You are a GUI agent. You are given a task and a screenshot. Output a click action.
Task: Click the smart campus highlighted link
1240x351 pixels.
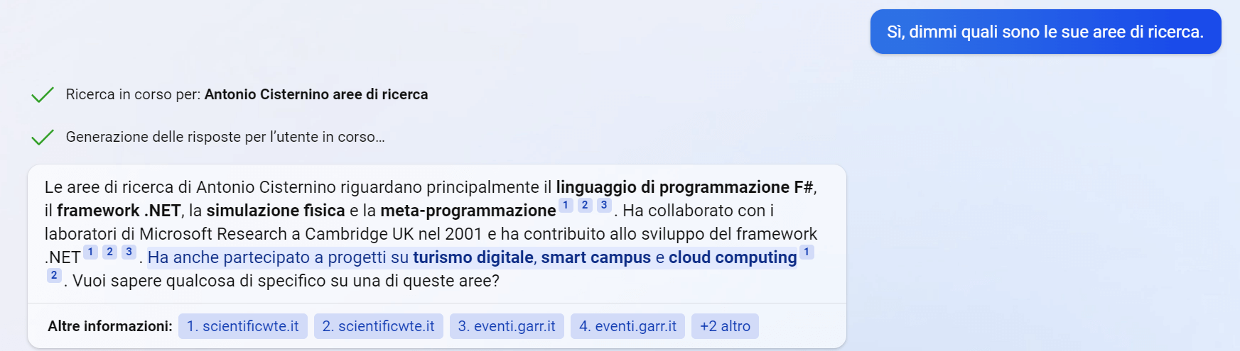[x=595, y=257]
